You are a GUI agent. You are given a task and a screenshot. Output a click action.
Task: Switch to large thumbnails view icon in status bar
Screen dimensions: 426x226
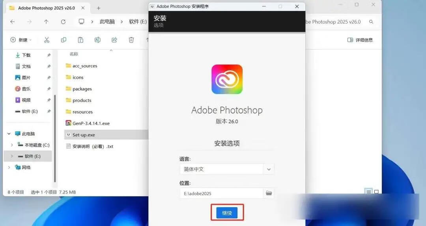point(376,192)
